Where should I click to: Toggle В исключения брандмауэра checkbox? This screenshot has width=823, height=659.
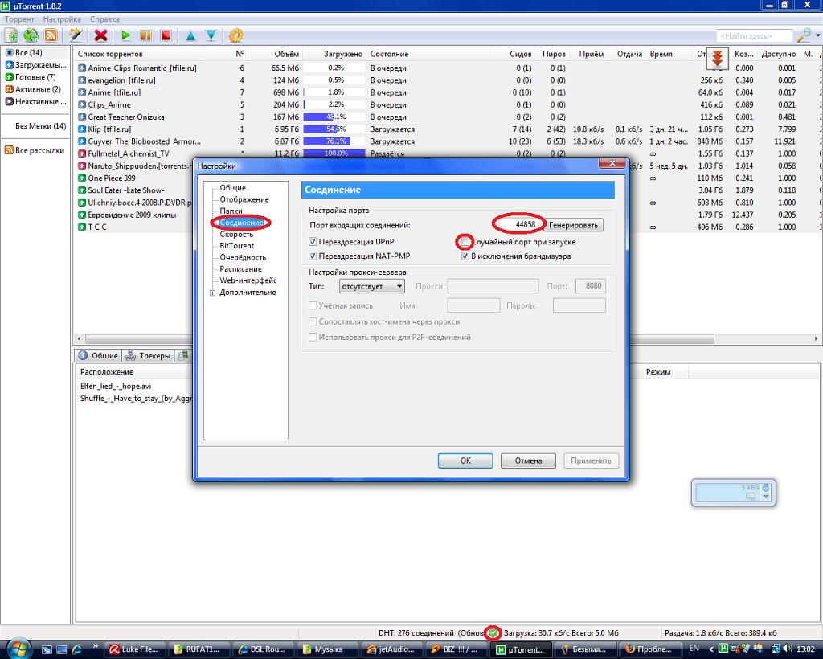[x=465, y=256]
